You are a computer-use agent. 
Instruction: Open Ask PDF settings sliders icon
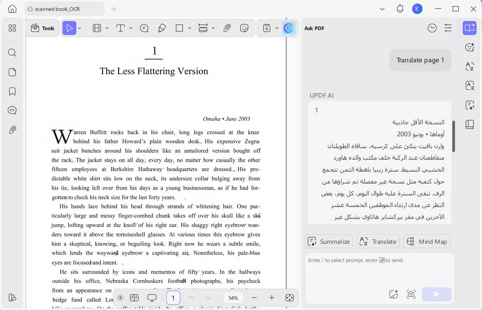[x=448, y=28]
